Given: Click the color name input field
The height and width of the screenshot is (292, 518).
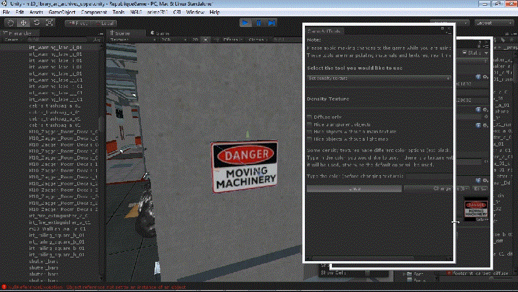Looking at the screenshot, I should [x=429, y=176].
